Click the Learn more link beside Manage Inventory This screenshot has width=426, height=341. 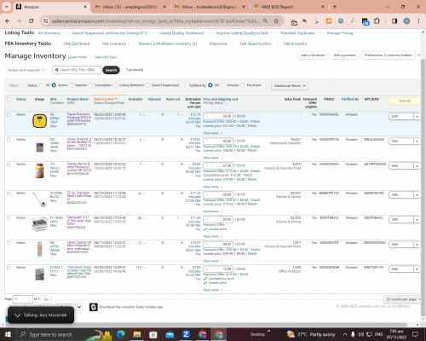point(78,57)
